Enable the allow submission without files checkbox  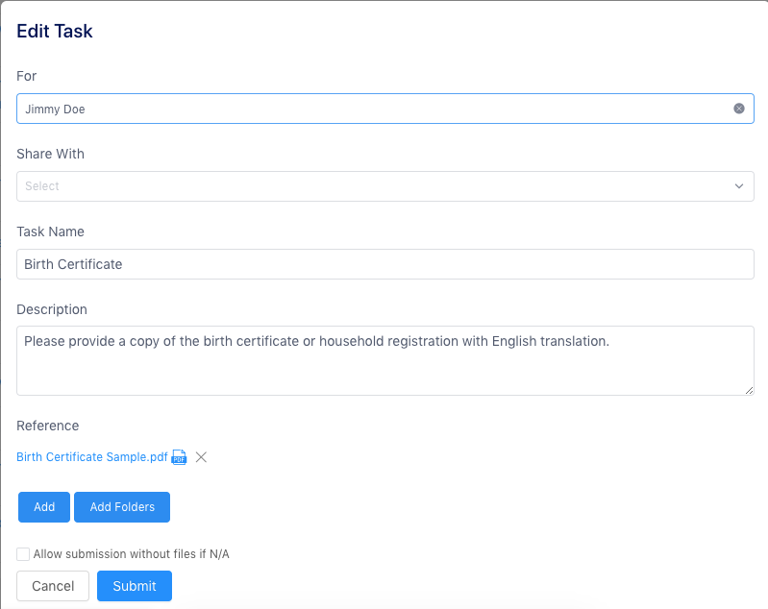click(23, 554)
